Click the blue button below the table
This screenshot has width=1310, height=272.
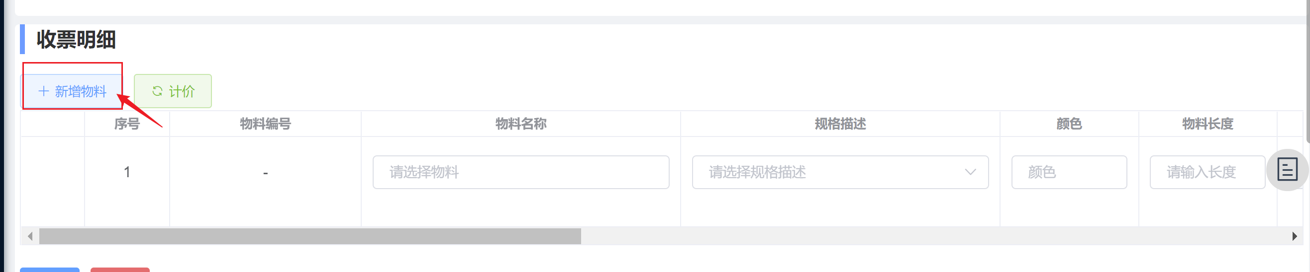point(50,270)
